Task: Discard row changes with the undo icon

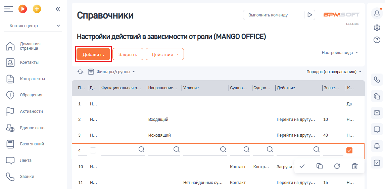Action: (x=337, y=166)
